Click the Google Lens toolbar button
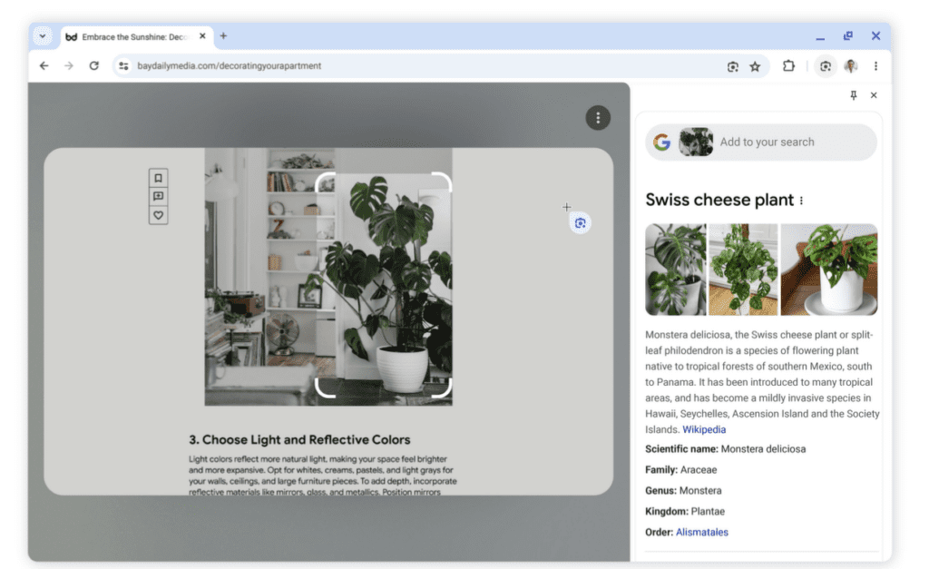The width and height of the screenshot is (929, 569). pos(825,66)
